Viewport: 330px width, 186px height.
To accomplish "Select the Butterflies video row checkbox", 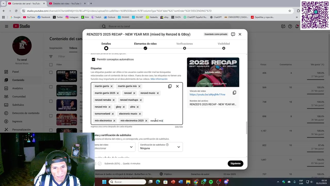I will (51, 116).
